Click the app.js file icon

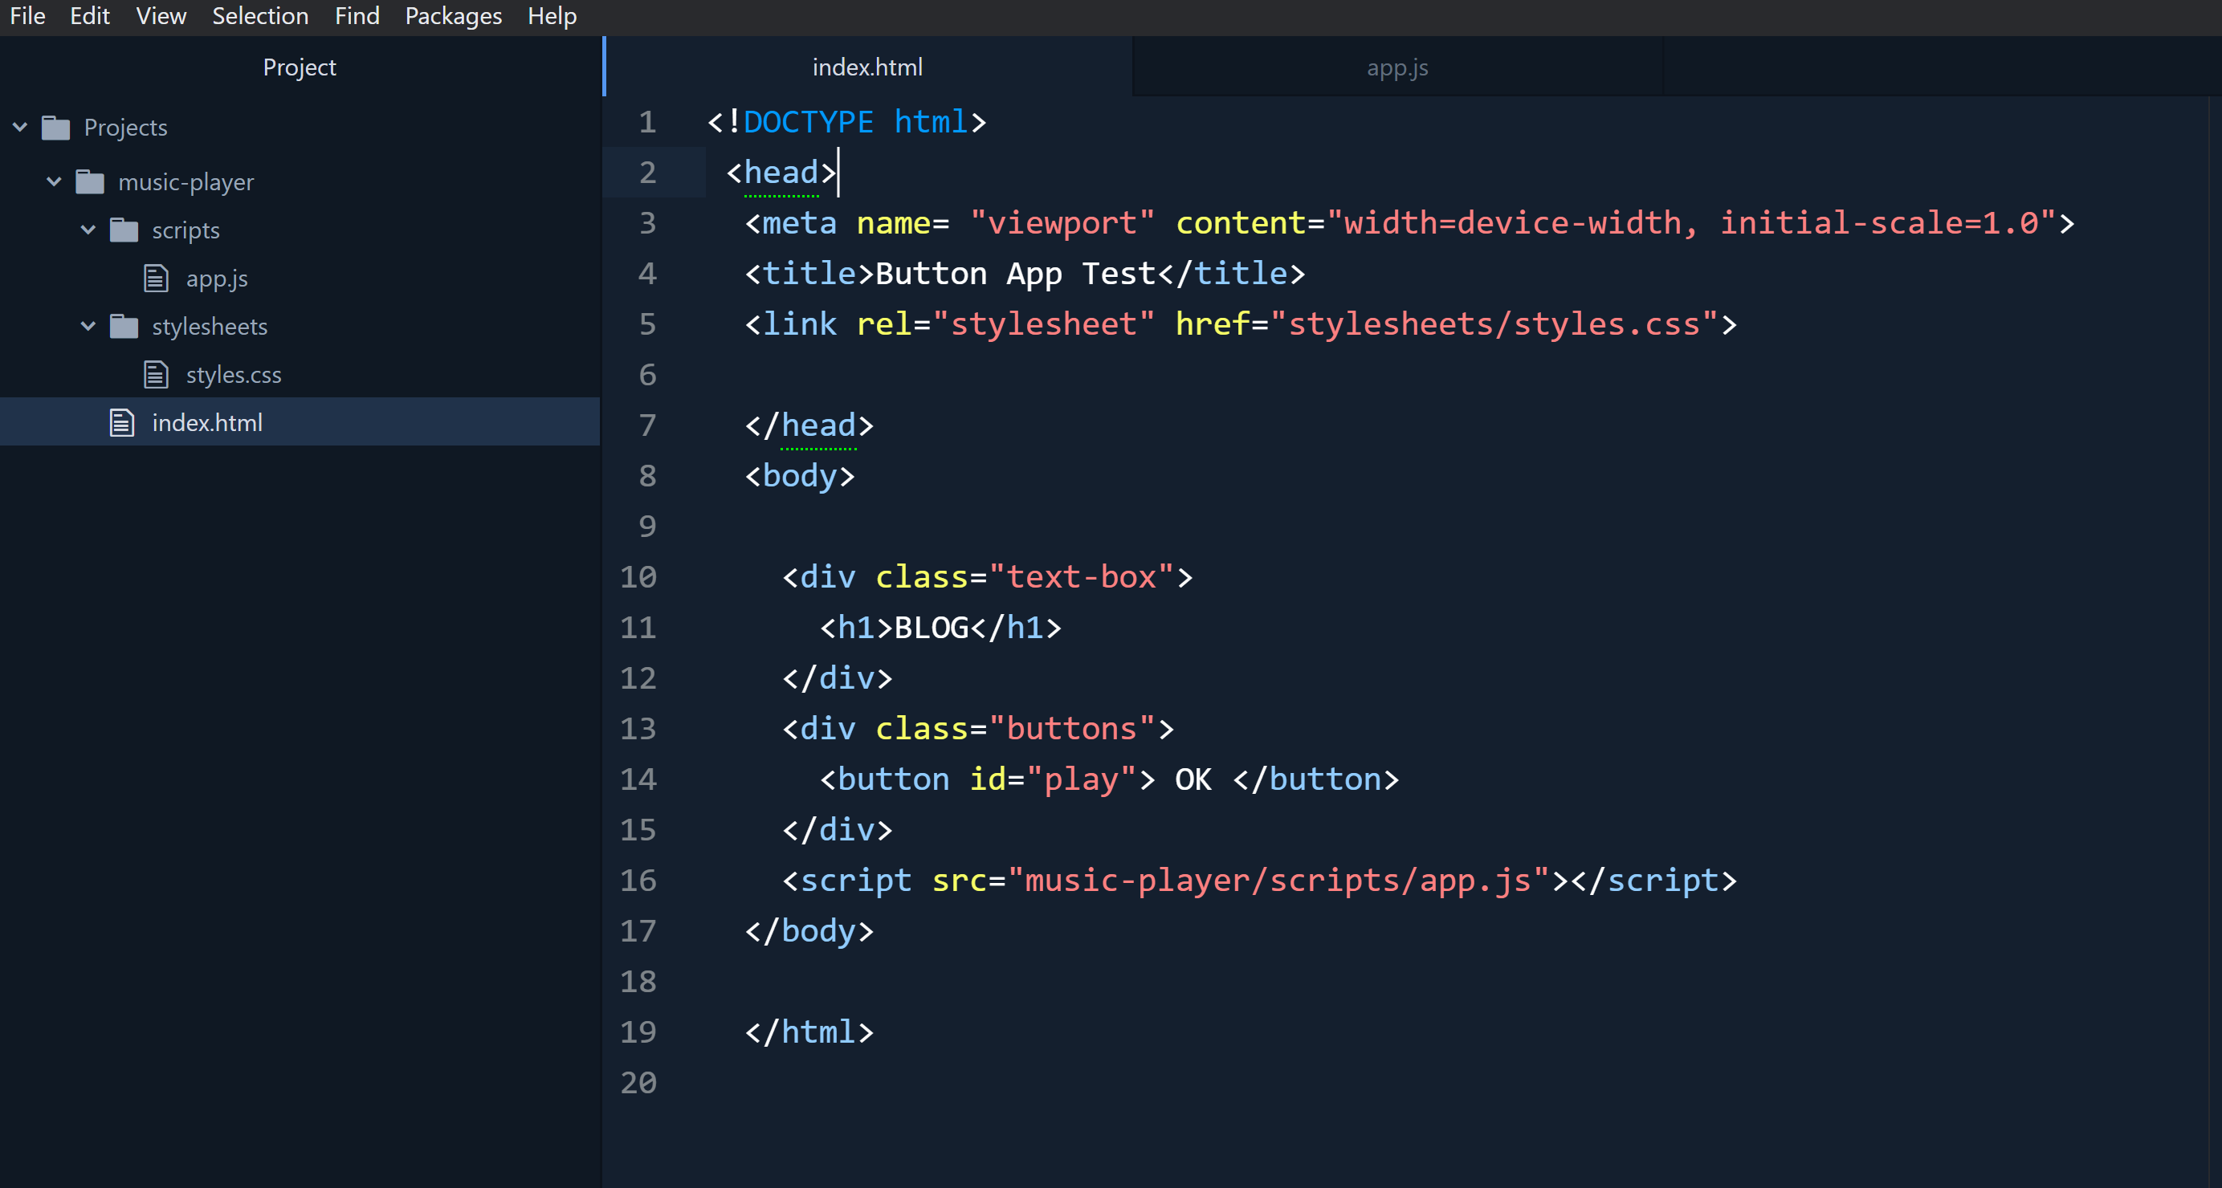point(161,278)
